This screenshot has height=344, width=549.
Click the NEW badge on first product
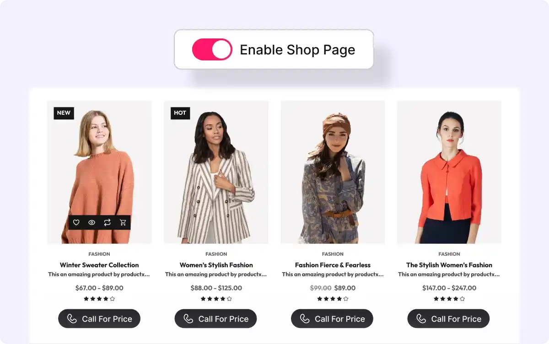point(64,113)
